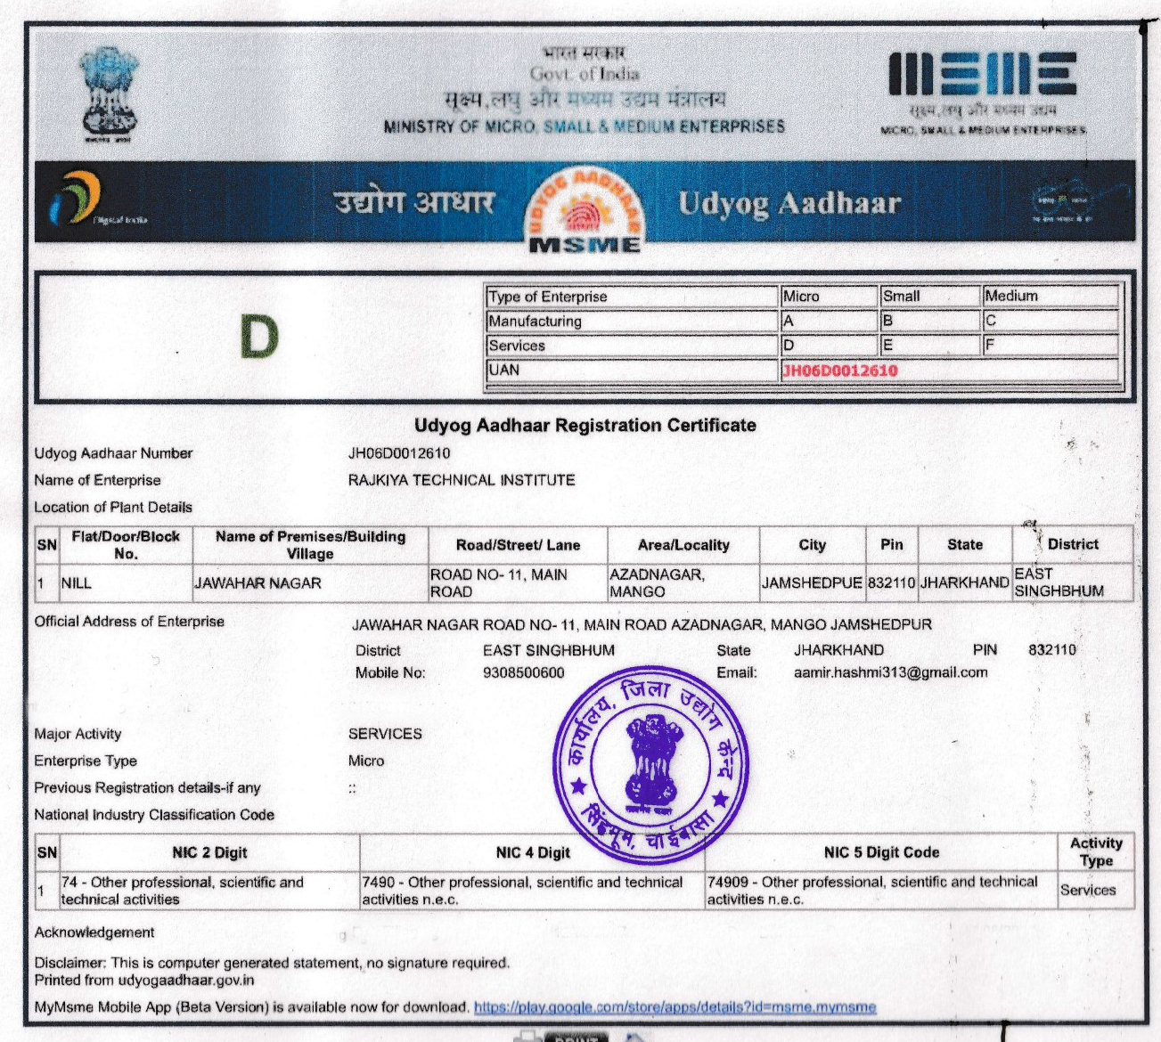
Task: Click the mobile number 9308500600
Action: coord(523,672)
